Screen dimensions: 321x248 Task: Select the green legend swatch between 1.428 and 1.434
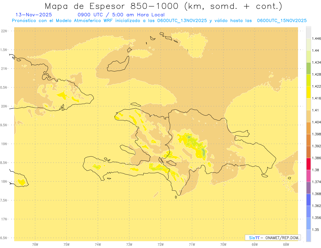(x=308, y=68)
